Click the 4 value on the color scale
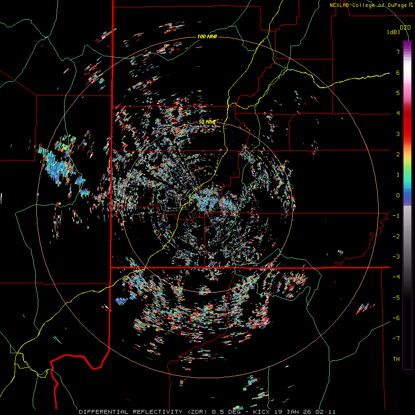The width and height of the screenshot is (415, 415). click(398, 113)
